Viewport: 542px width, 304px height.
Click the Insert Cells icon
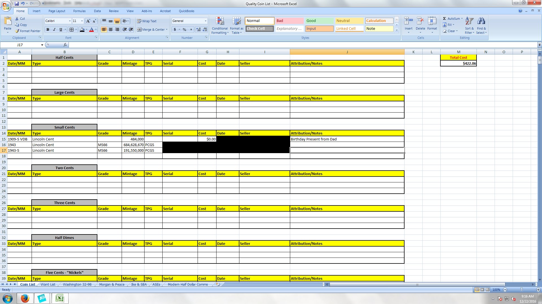point(408,21)
